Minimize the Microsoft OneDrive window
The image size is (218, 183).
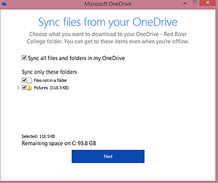[x=185, y=3]
